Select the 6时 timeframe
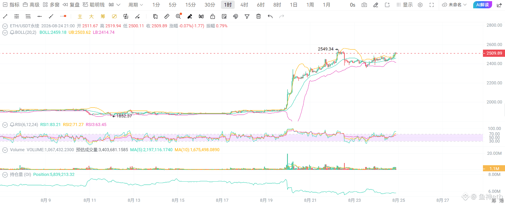Image resolution: width=505 pixels, height=204 pixels. [x=261, y=5]
